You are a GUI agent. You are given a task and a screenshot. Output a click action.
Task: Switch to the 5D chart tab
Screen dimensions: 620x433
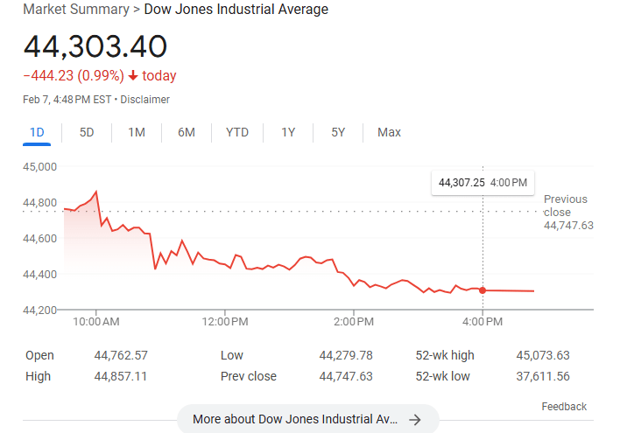click(x=87, y=132)
